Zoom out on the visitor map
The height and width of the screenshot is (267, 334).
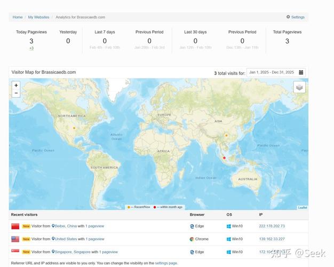pos(16,93)
